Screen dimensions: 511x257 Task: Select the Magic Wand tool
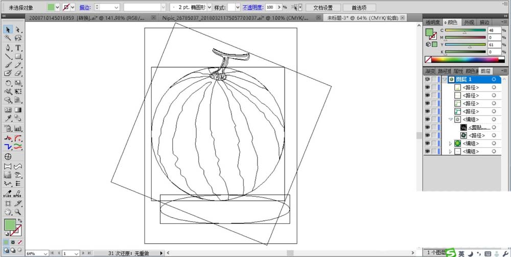[x=8, y=38]
